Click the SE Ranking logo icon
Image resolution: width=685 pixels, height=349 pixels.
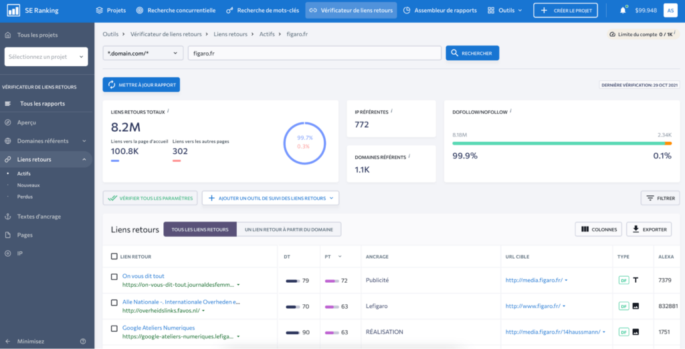(13, 10)
